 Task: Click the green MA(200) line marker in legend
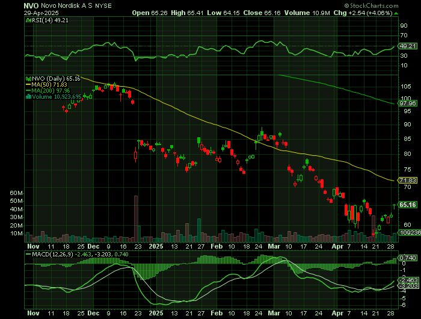(x=28, y=90)
